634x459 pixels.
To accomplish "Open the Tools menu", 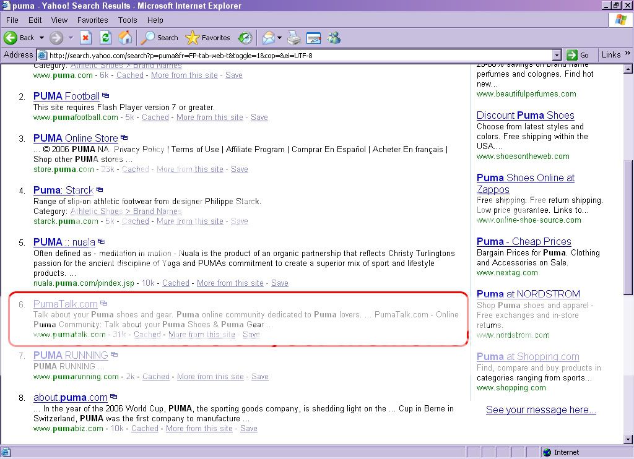I will click(128, 20).
